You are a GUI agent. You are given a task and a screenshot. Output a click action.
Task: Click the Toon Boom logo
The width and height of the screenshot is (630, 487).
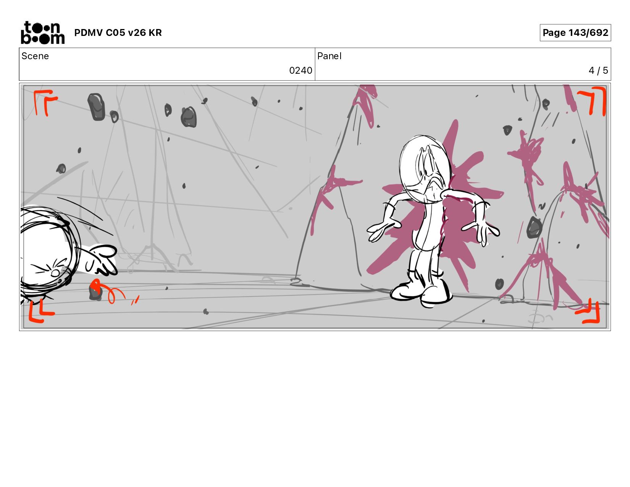coord(42,33)
